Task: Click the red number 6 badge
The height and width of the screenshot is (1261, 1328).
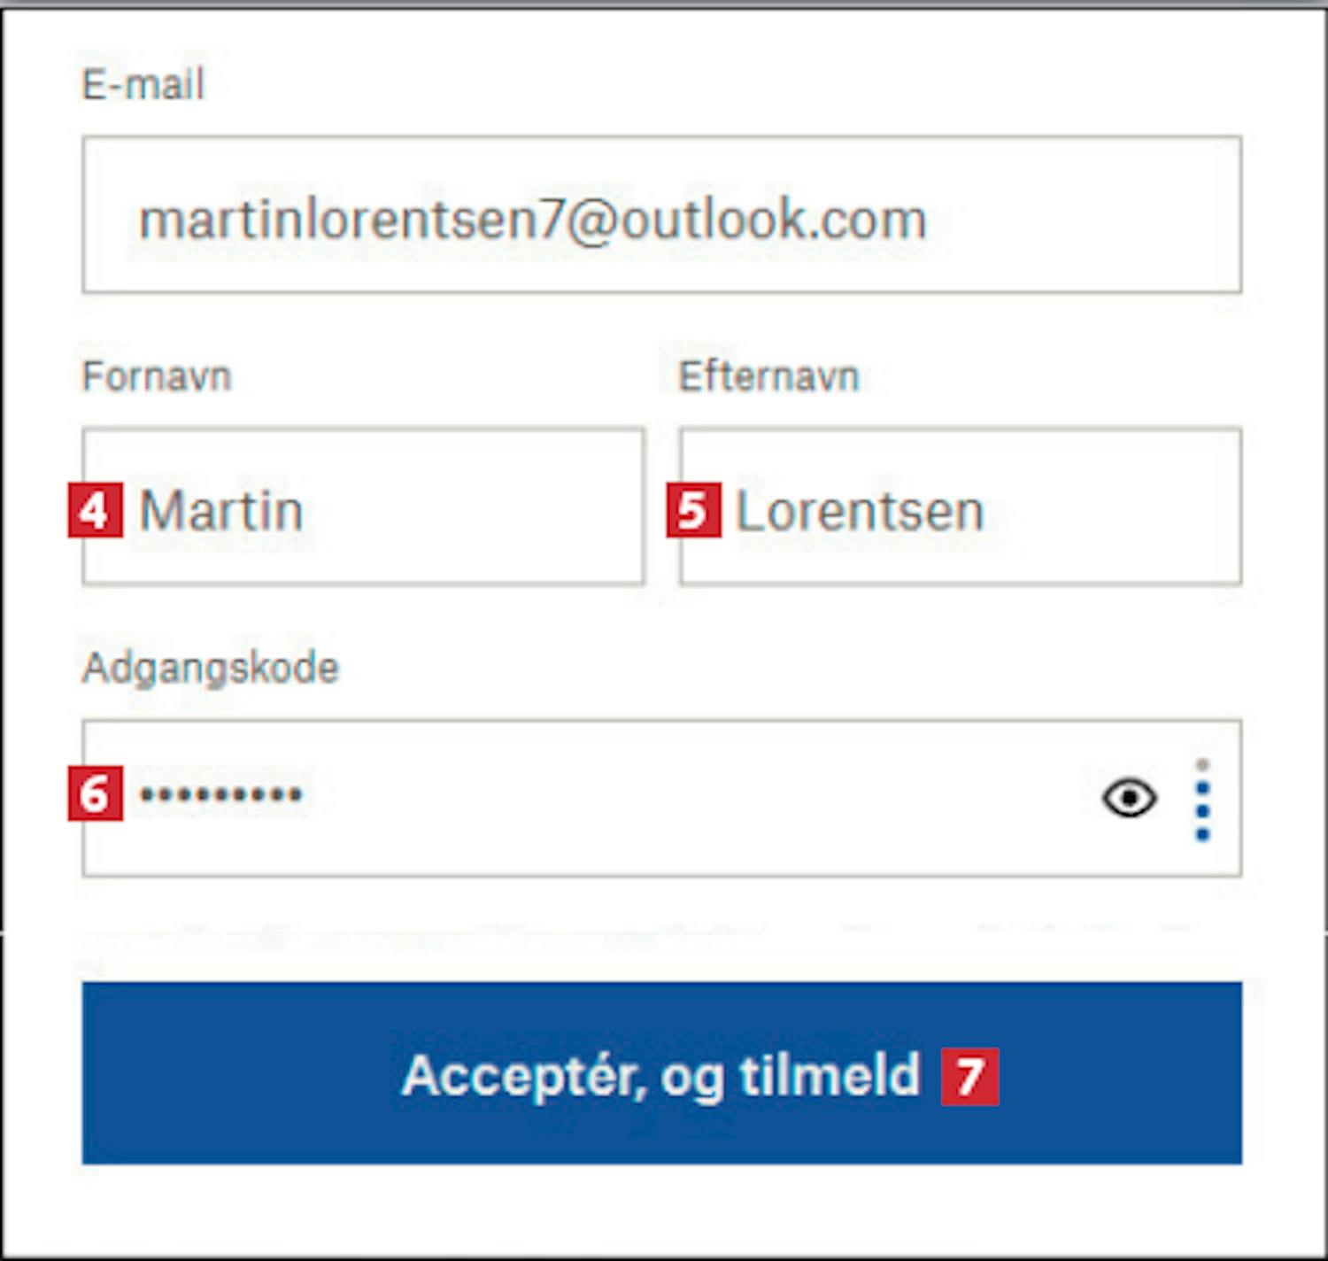Action: tap(96, 793)
